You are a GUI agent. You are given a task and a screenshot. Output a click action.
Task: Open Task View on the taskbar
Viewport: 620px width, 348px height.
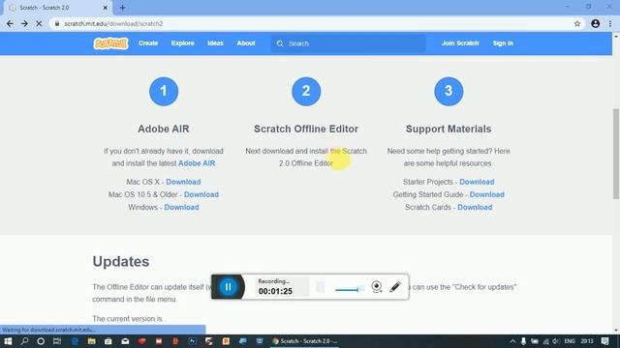click(57, 341)
